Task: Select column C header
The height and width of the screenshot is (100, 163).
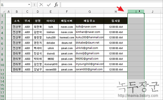Action: [x=27, y=12]
